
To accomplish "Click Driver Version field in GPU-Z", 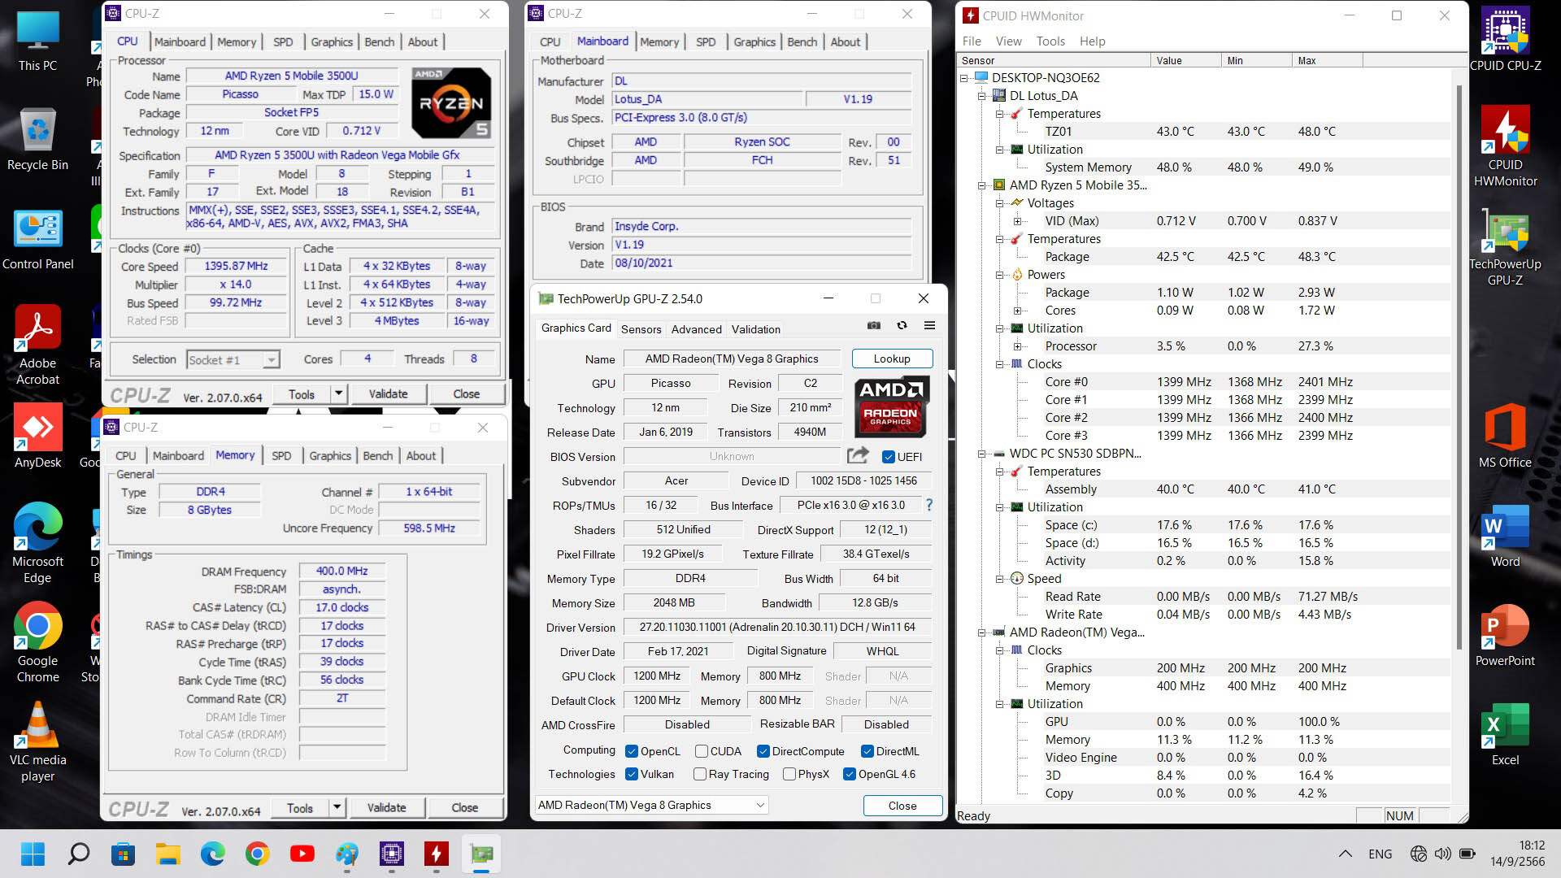I will (x=777, y=627).
